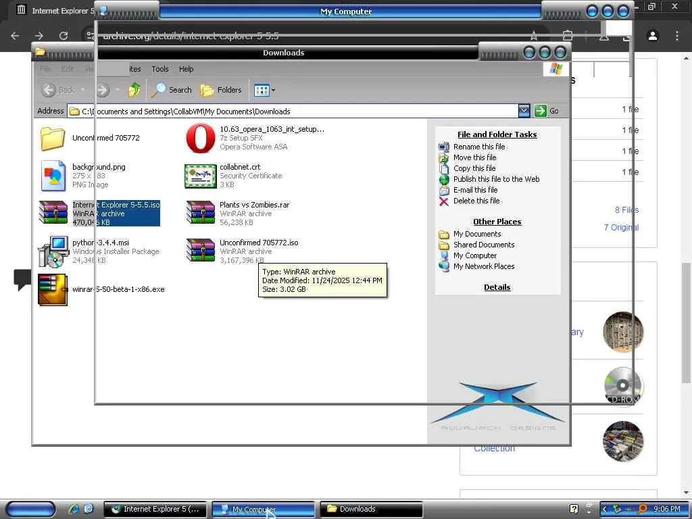Click the Back button in Downloads toolbar
This screenshot has width=692, height=519.
[59, 90]
